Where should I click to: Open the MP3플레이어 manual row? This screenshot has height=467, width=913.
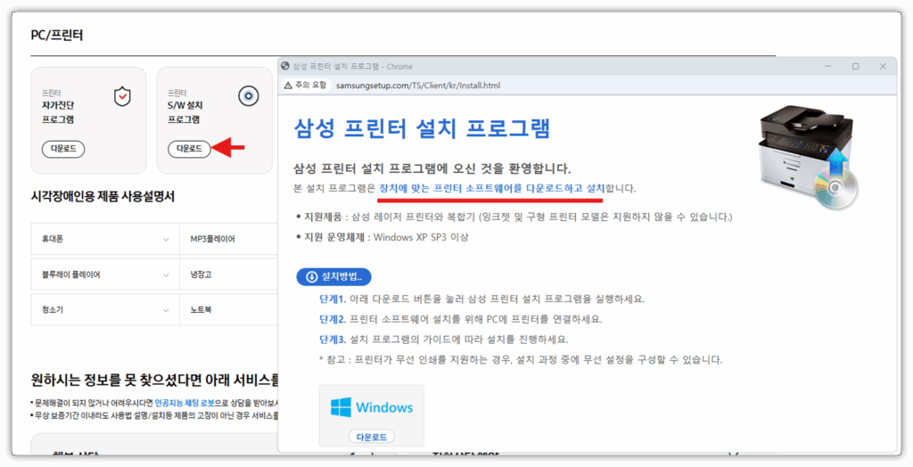click(x=229, y=240)
